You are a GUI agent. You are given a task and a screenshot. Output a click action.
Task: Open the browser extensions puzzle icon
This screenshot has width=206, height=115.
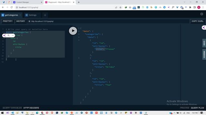coord(190,7)
